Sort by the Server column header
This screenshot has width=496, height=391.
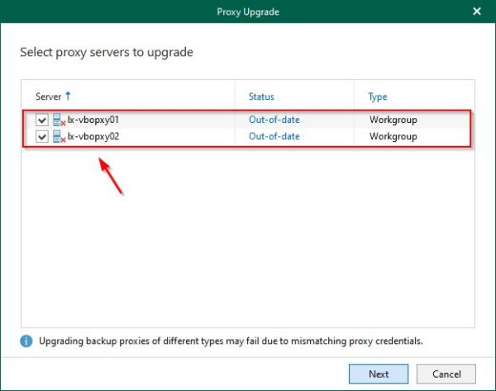pos(49,97)
